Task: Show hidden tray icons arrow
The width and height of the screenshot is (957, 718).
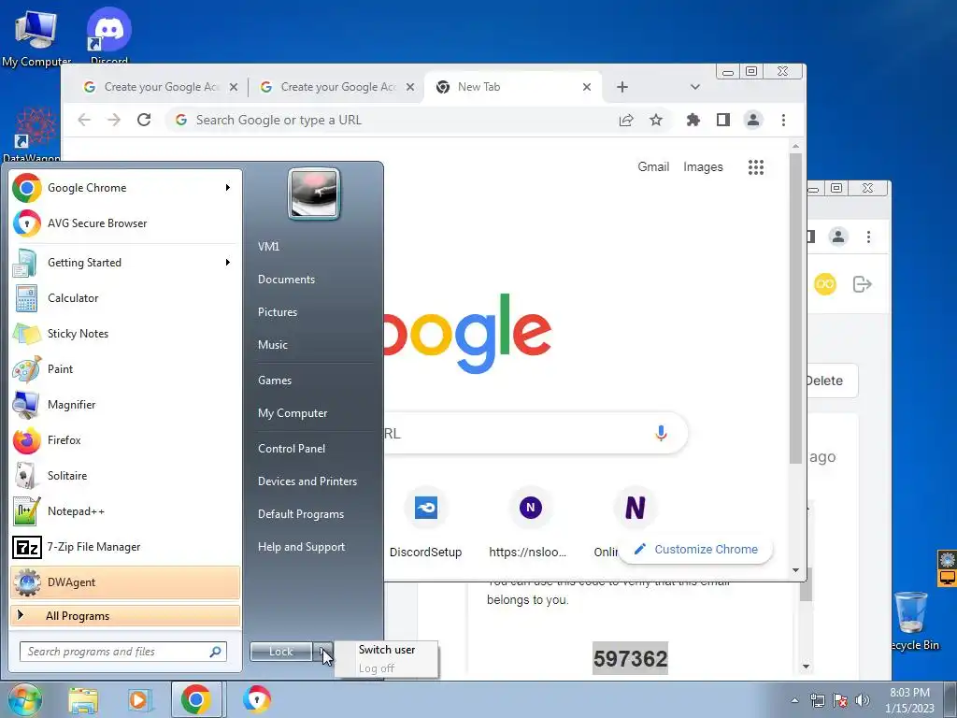Action: point(794,700)
